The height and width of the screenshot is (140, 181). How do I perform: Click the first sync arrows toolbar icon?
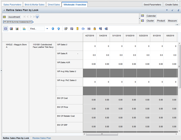(x=100, y=29)
